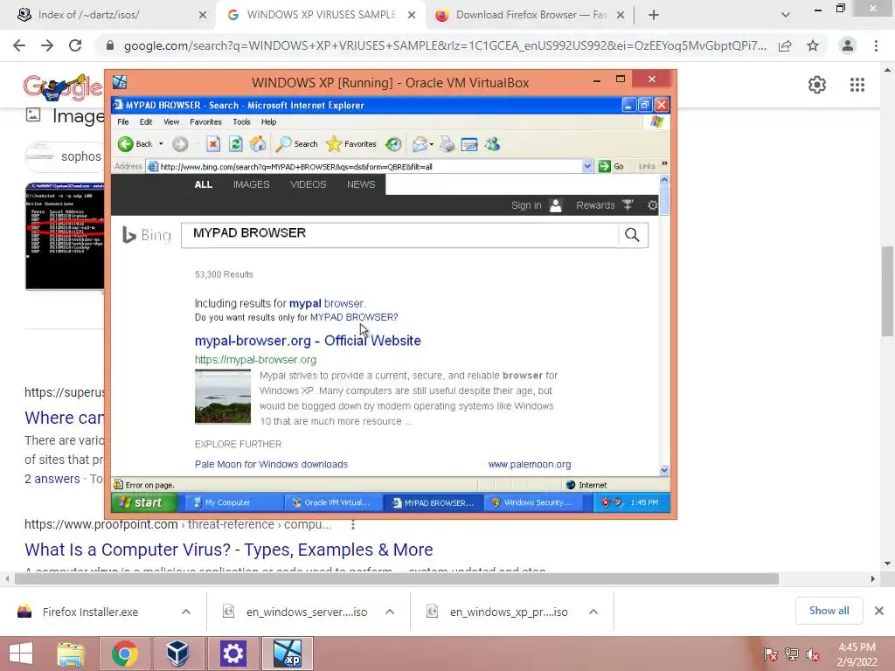Expand the IE address bar dropdown
This screenshot has width=895, height=671.
[x=587, y=167]
